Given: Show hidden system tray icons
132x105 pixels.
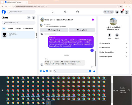Looking at the screenshot, I should [114, 90].
